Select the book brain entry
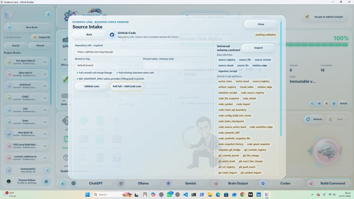 pos(27,122)
